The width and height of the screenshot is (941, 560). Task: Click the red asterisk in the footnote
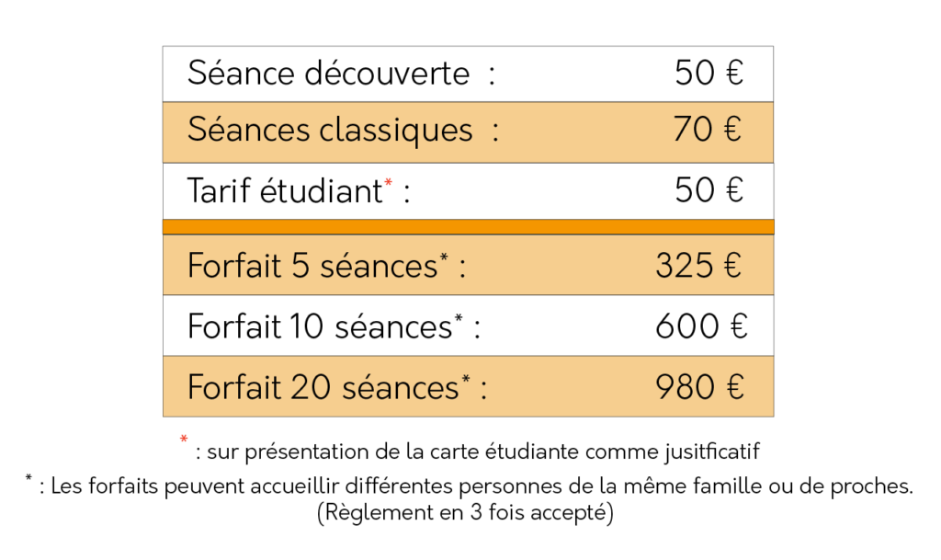[x=184, y=440]
